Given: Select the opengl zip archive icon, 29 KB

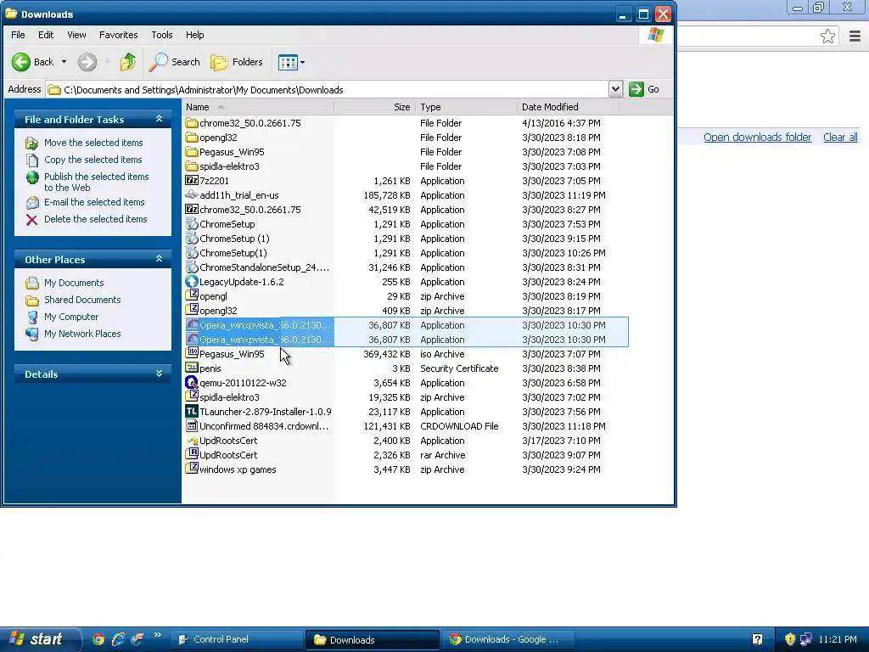Looking at the screenshot, I should tap(192, 296).
